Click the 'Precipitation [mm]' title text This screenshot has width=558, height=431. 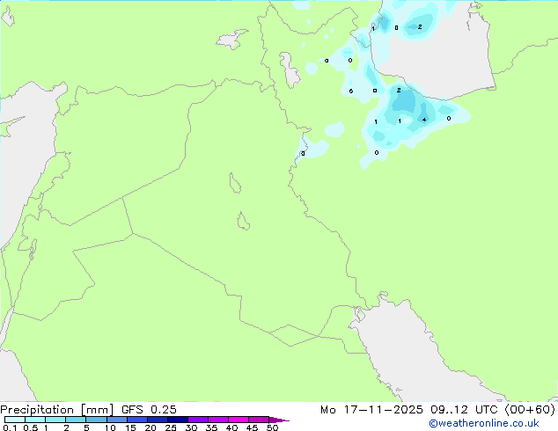pyautogui.click(x=57, y=410)
